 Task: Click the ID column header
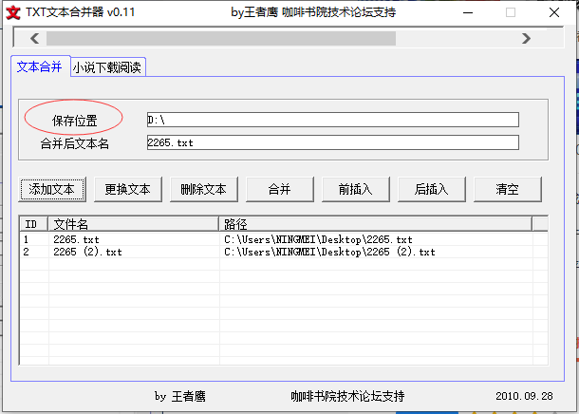34,224
